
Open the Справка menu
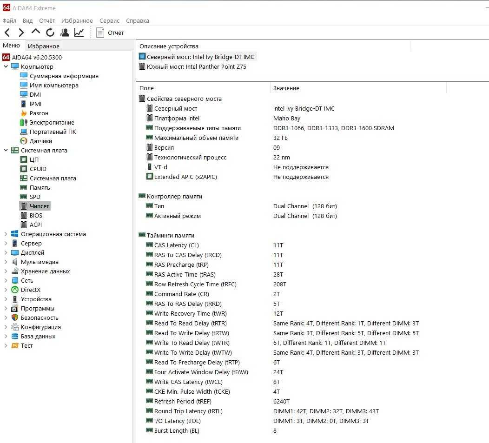(x=138, y=20)
